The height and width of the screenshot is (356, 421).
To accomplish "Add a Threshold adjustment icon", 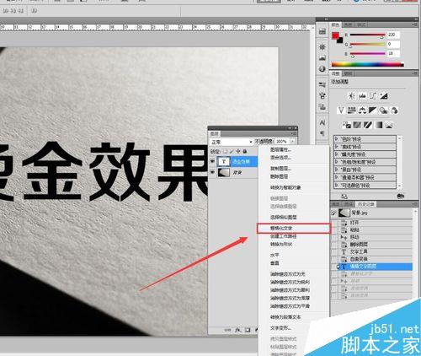I will (368, 125).
